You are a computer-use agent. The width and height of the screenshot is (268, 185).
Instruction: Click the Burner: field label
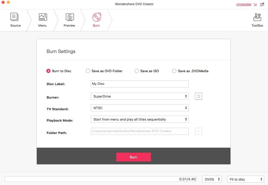click(x=53, y=98)
